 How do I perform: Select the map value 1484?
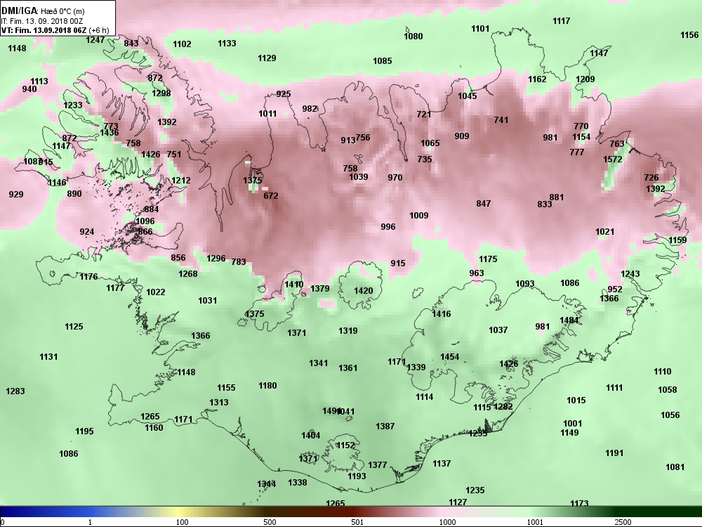point(569,320)
